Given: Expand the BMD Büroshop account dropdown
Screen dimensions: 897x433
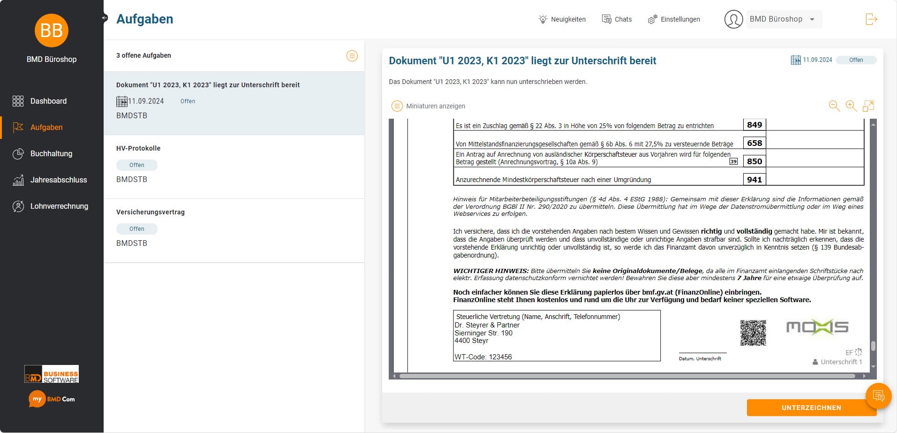Looking at the screenshot, I should (x=784, y=19).
